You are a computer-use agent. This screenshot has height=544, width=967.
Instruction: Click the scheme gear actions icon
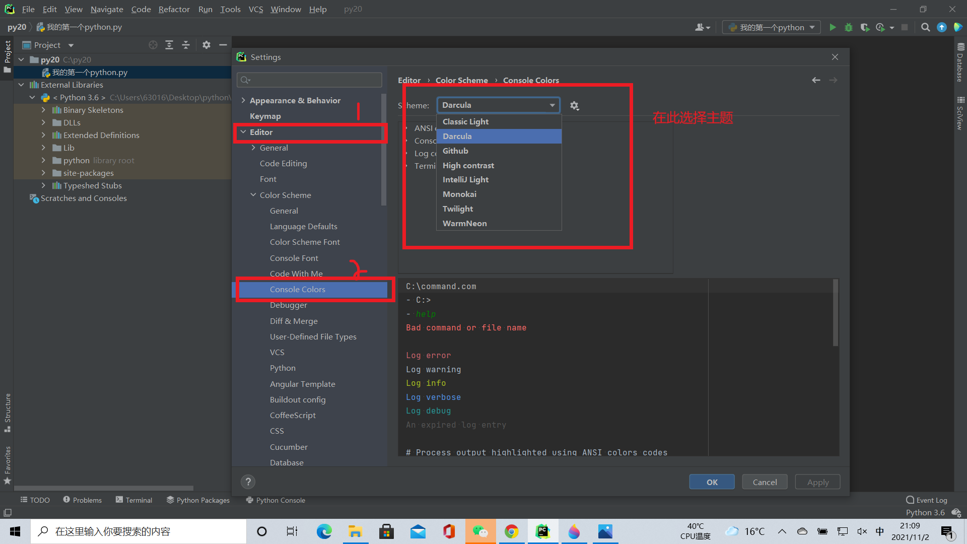pos(574,106)
